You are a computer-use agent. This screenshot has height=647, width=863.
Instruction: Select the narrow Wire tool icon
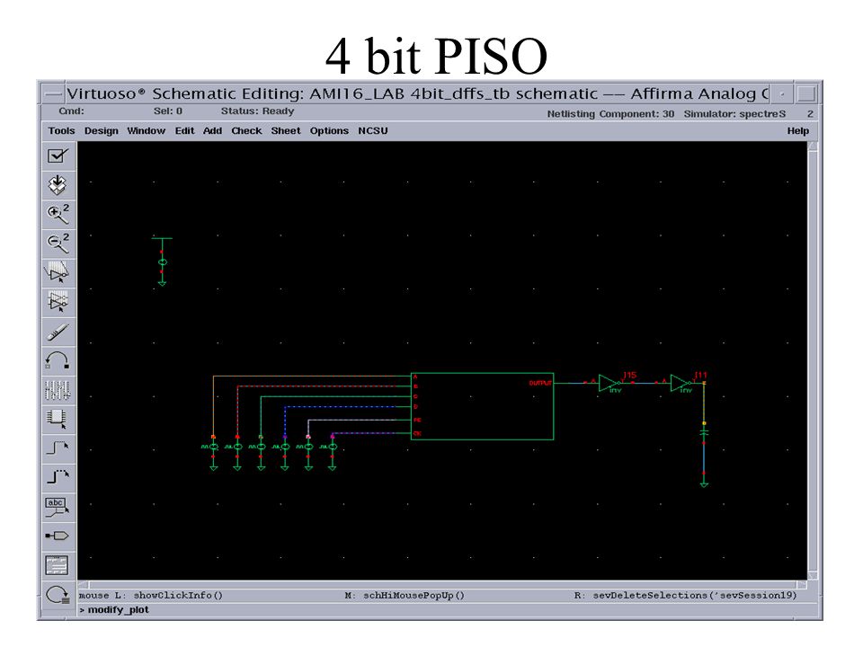(58, 448)
